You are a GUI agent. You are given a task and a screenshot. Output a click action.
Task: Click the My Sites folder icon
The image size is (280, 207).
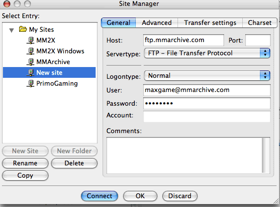point(23,29)
